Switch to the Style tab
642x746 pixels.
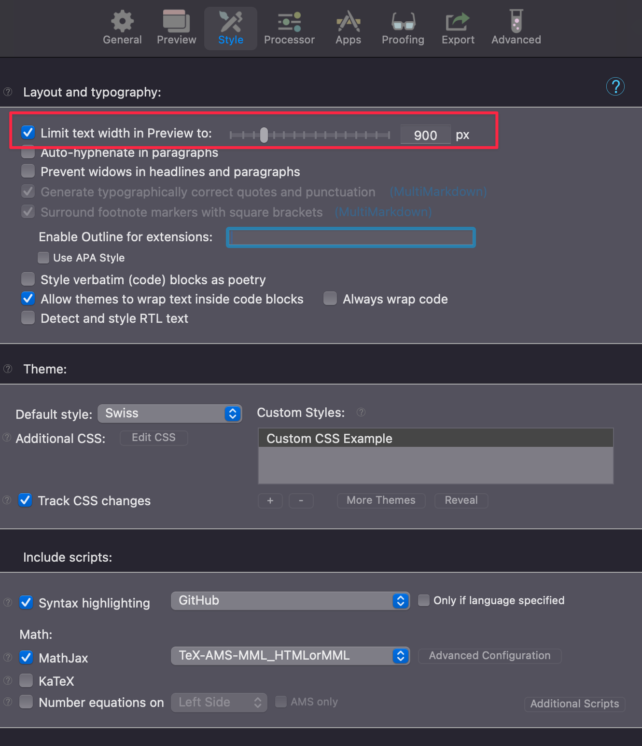pyautogui.click(x=230, y=28)
